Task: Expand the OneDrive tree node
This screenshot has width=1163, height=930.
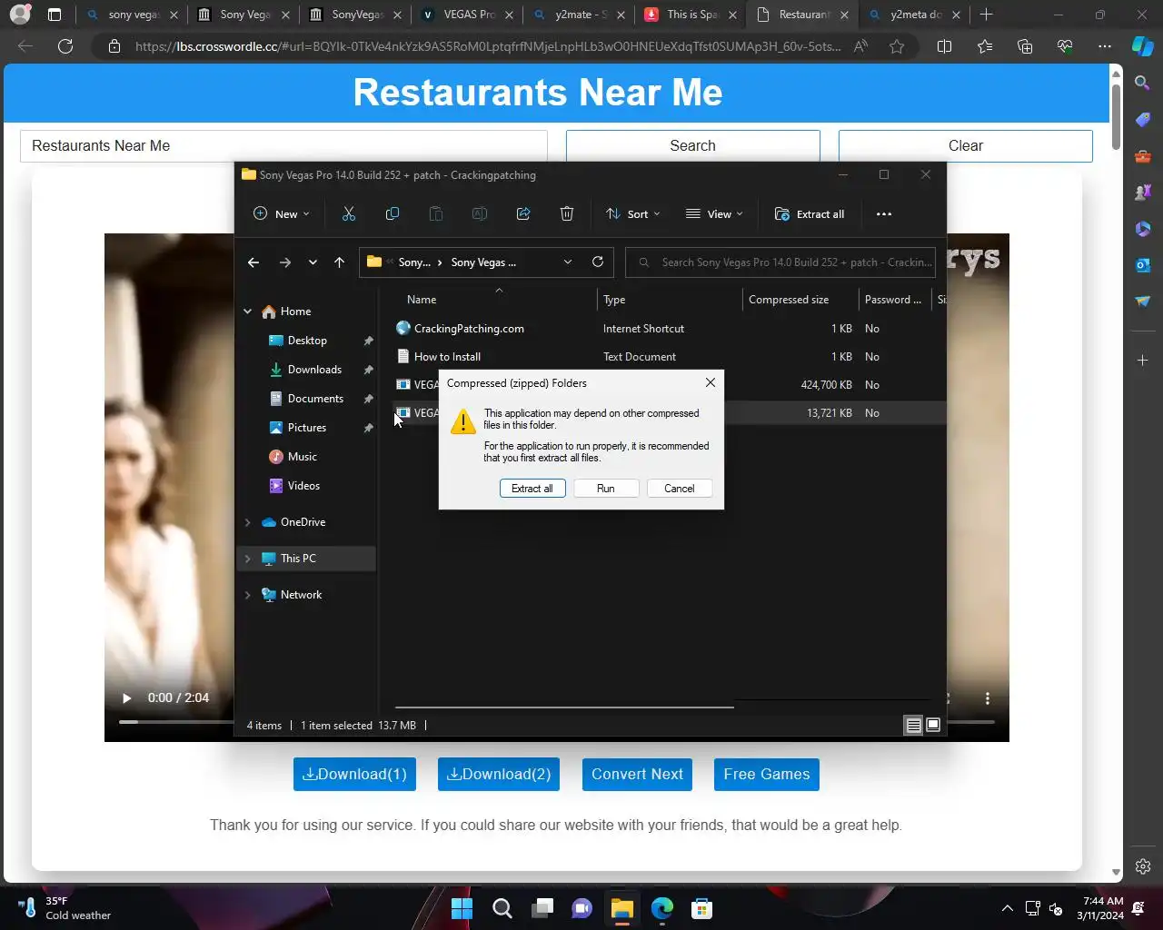Action: click(247, 522)
